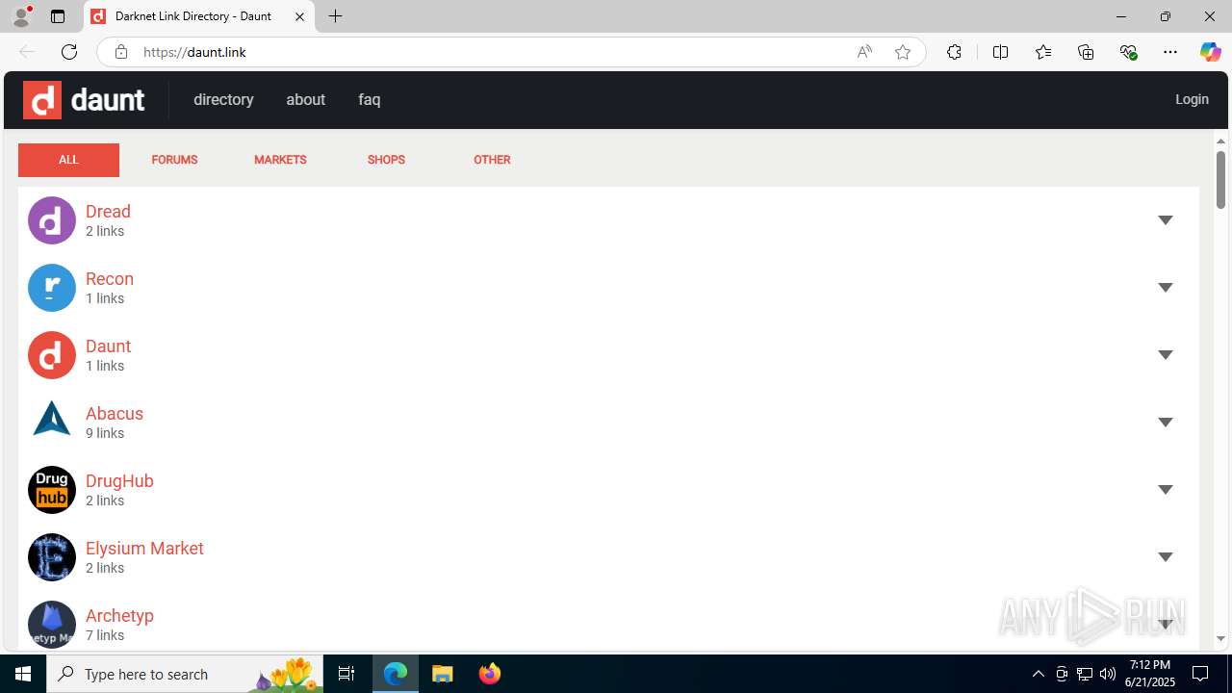Screen dimensions: 1232x693
Task: Open the volume control in tray
Action: pos(1107,674)
